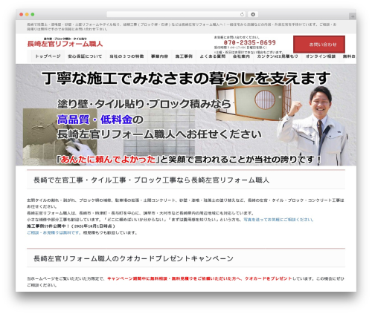372x314 pixels.
Task: Open the 施工事例 menu item
Action: point(184,56)
